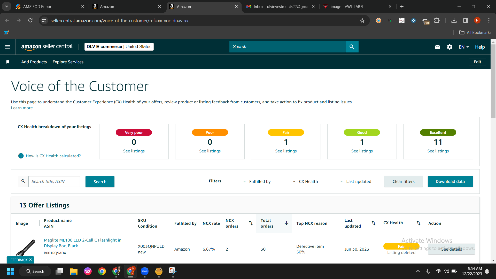This screenshot has width=496, height=279.
Task: Click the Maglite flashlight product thumbnail
Action: click(x=25, y=247)
